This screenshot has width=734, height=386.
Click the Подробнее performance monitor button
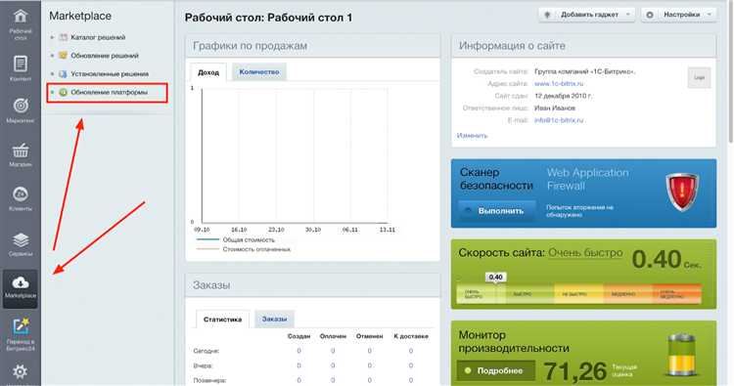[495, 370]
